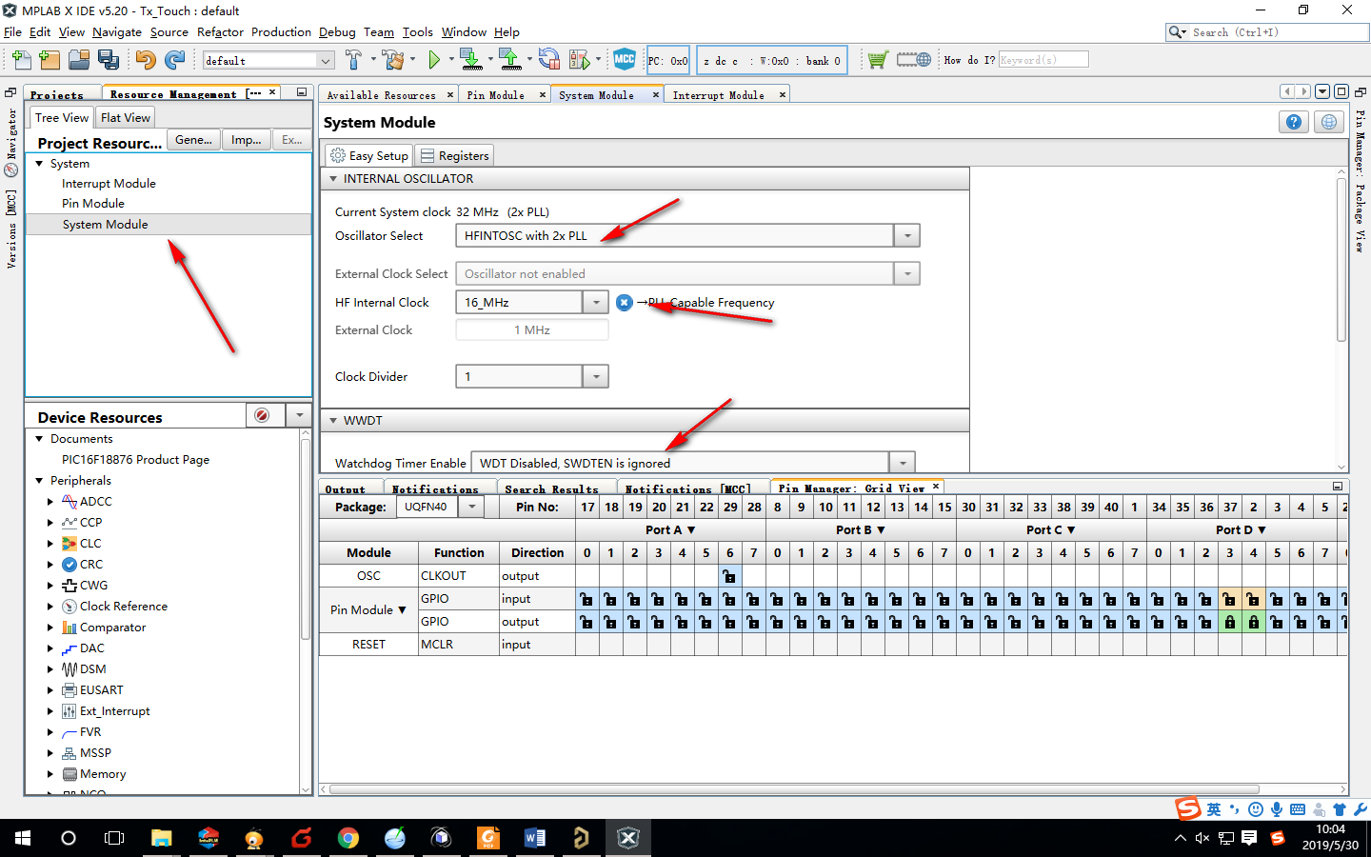Image resolution: width=1371 pixels, height=857 pixels.
Task: Click the Windows Start button
Action: tap(23, 838)
